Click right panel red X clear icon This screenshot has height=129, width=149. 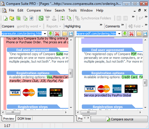(x=131, y=34)
